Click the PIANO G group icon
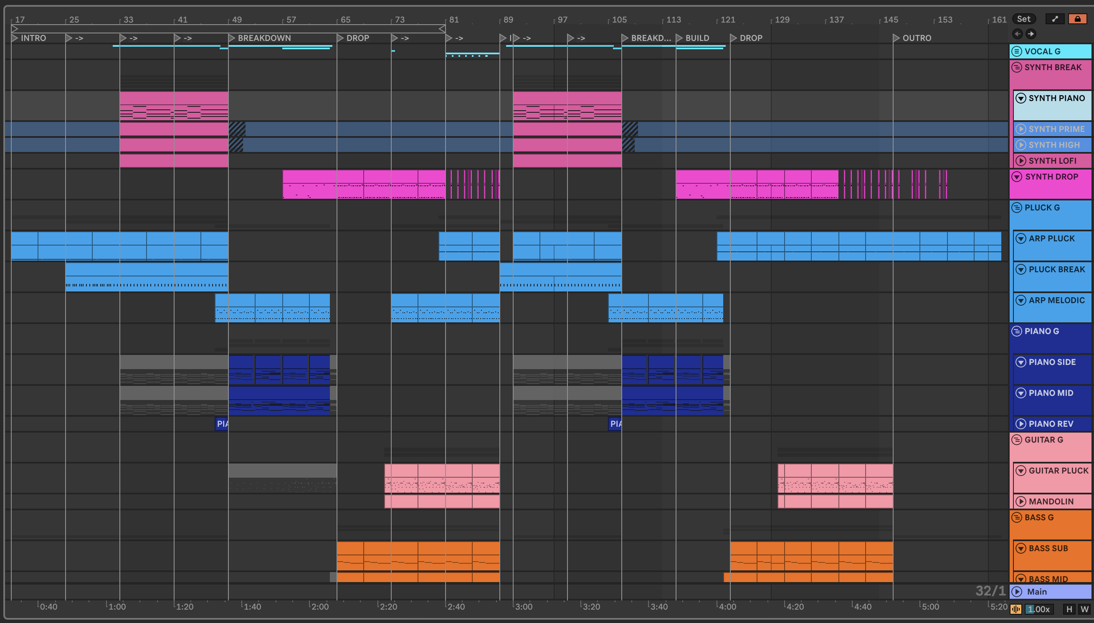 (x=1017, y=331)
